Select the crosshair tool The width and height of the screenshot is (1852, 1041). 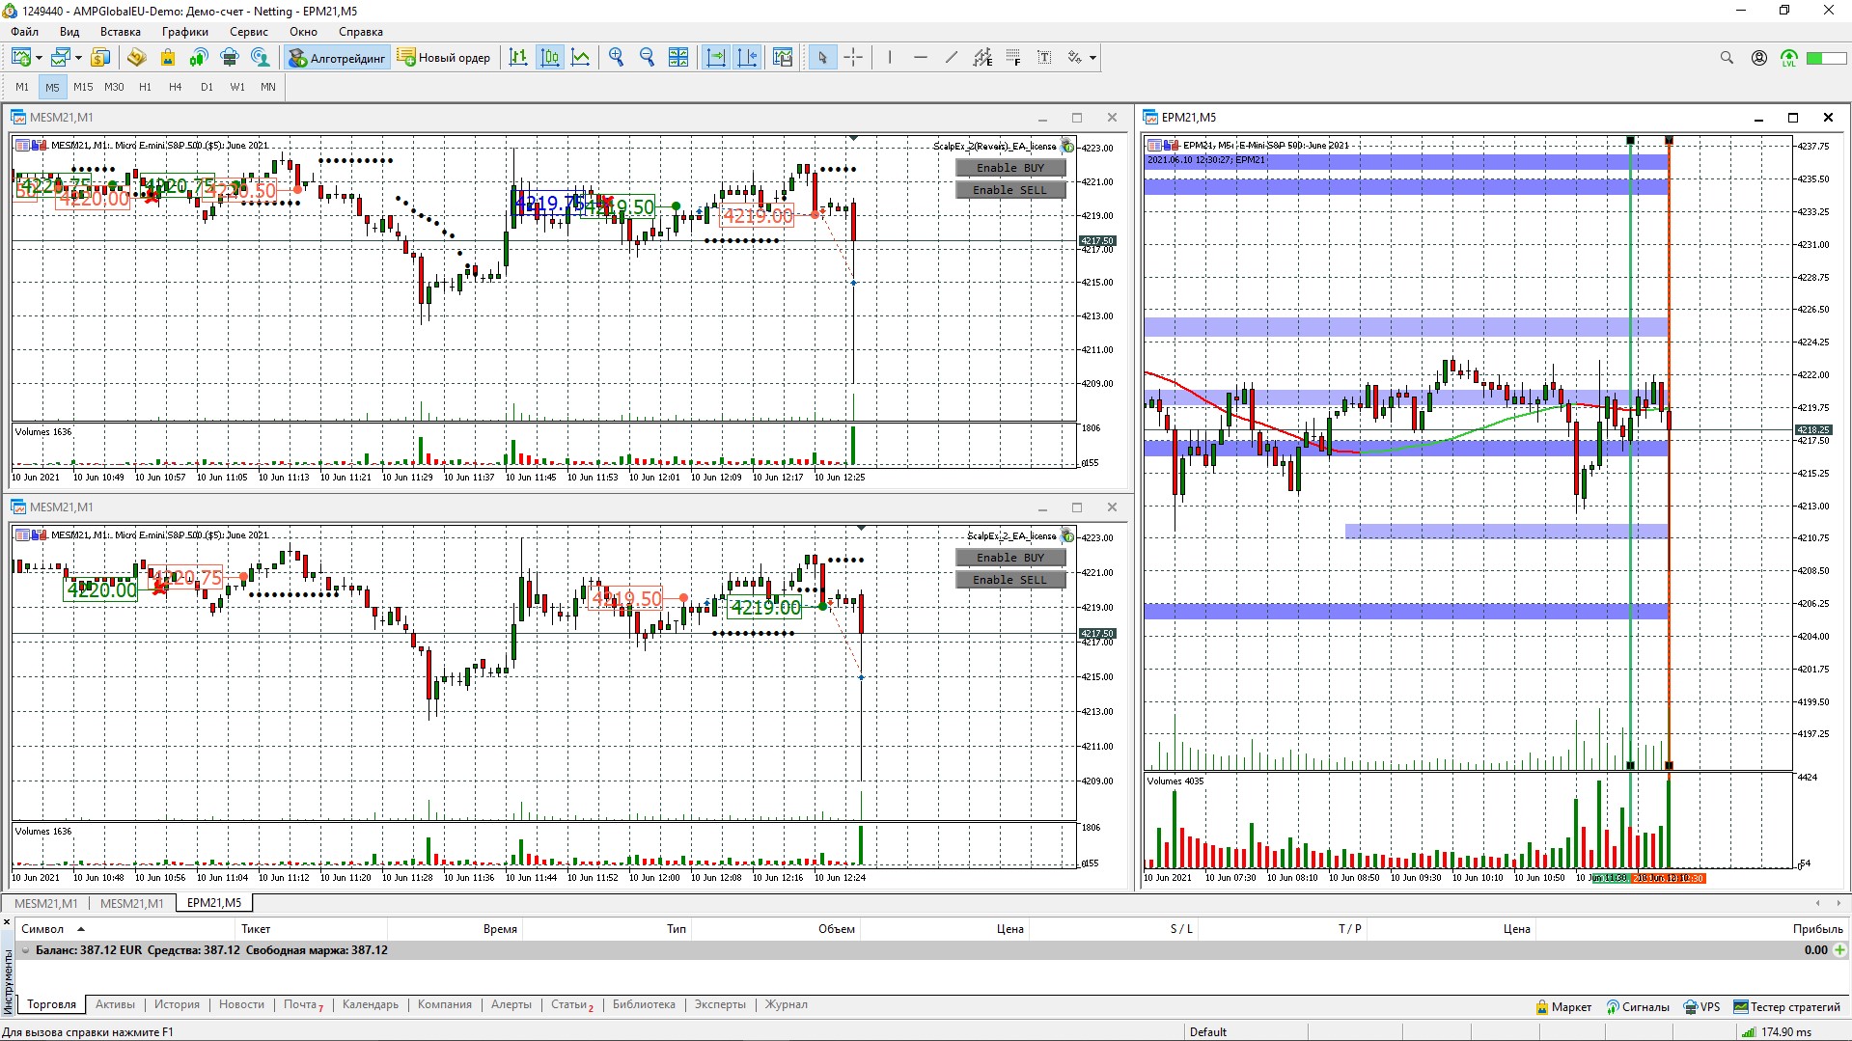pyautogui.click(x=853, y=58)
